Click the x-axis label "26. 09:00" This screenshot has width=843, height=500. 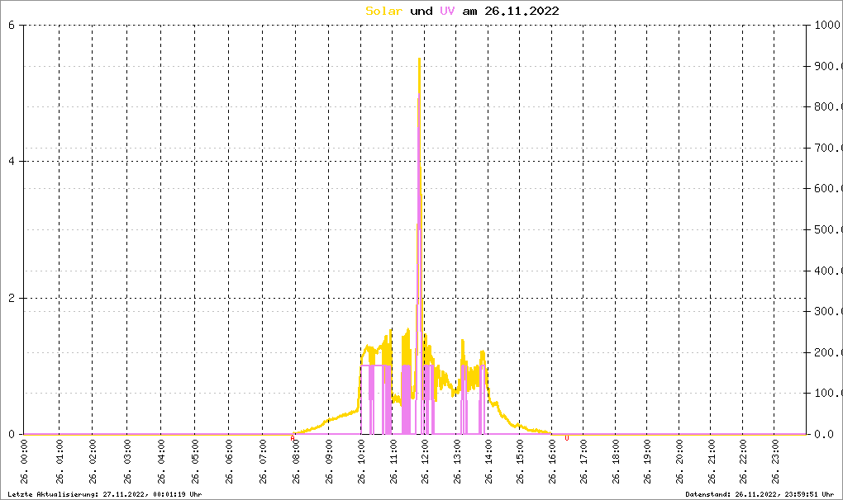point(329,462)
